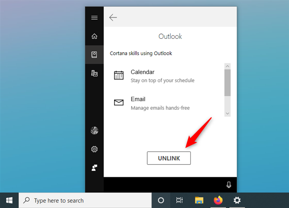This screenshot has width=289, height=208.
Task: Click the skills list scrollbar thumb
Action: coord(227,83)
